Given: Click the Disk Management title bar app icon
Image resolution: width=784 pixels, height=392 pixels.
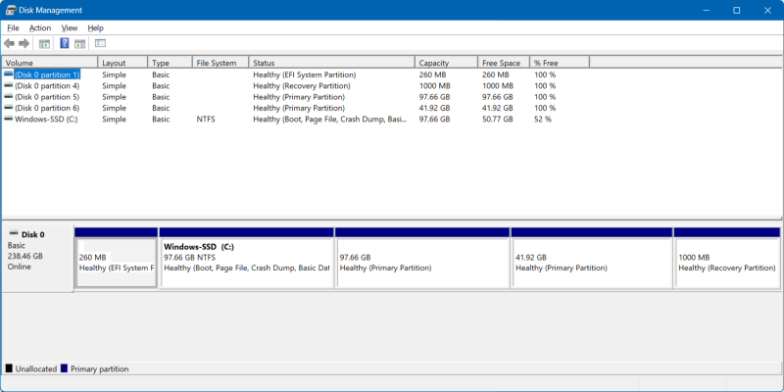Looking at the screenshot, I should [x=11, y=10].
